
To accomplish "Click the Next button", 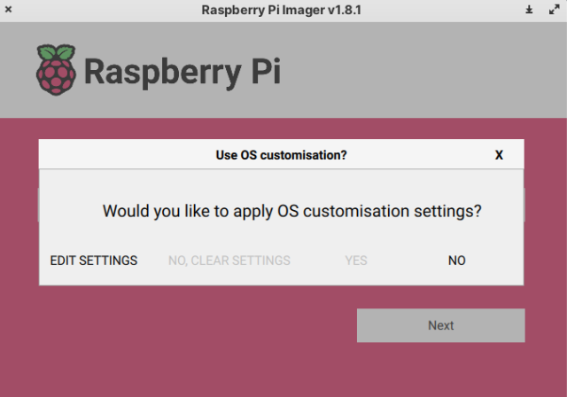I will [441, 325].
